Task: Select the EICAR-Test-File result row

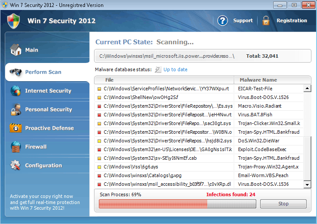Action: [199, 89]
